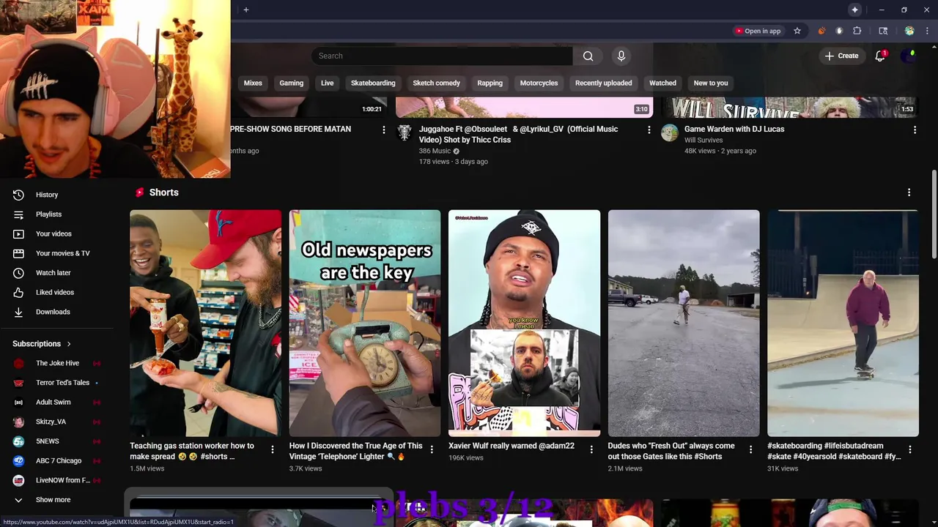Viewport: 938px width, 527px height.
Task: Open the Game Warden with DJ Lucas title
Action: (734, 129)
